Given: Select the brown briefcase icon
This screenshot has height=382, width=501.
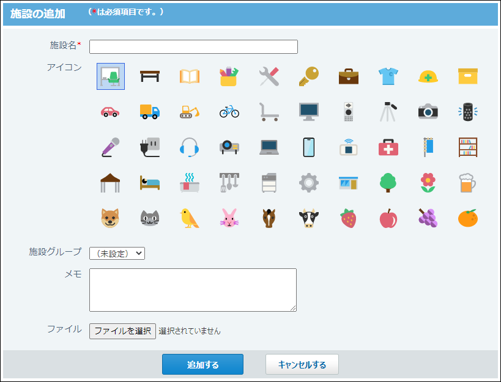Looking at the screenshot, I should click(x=349, y=76).
